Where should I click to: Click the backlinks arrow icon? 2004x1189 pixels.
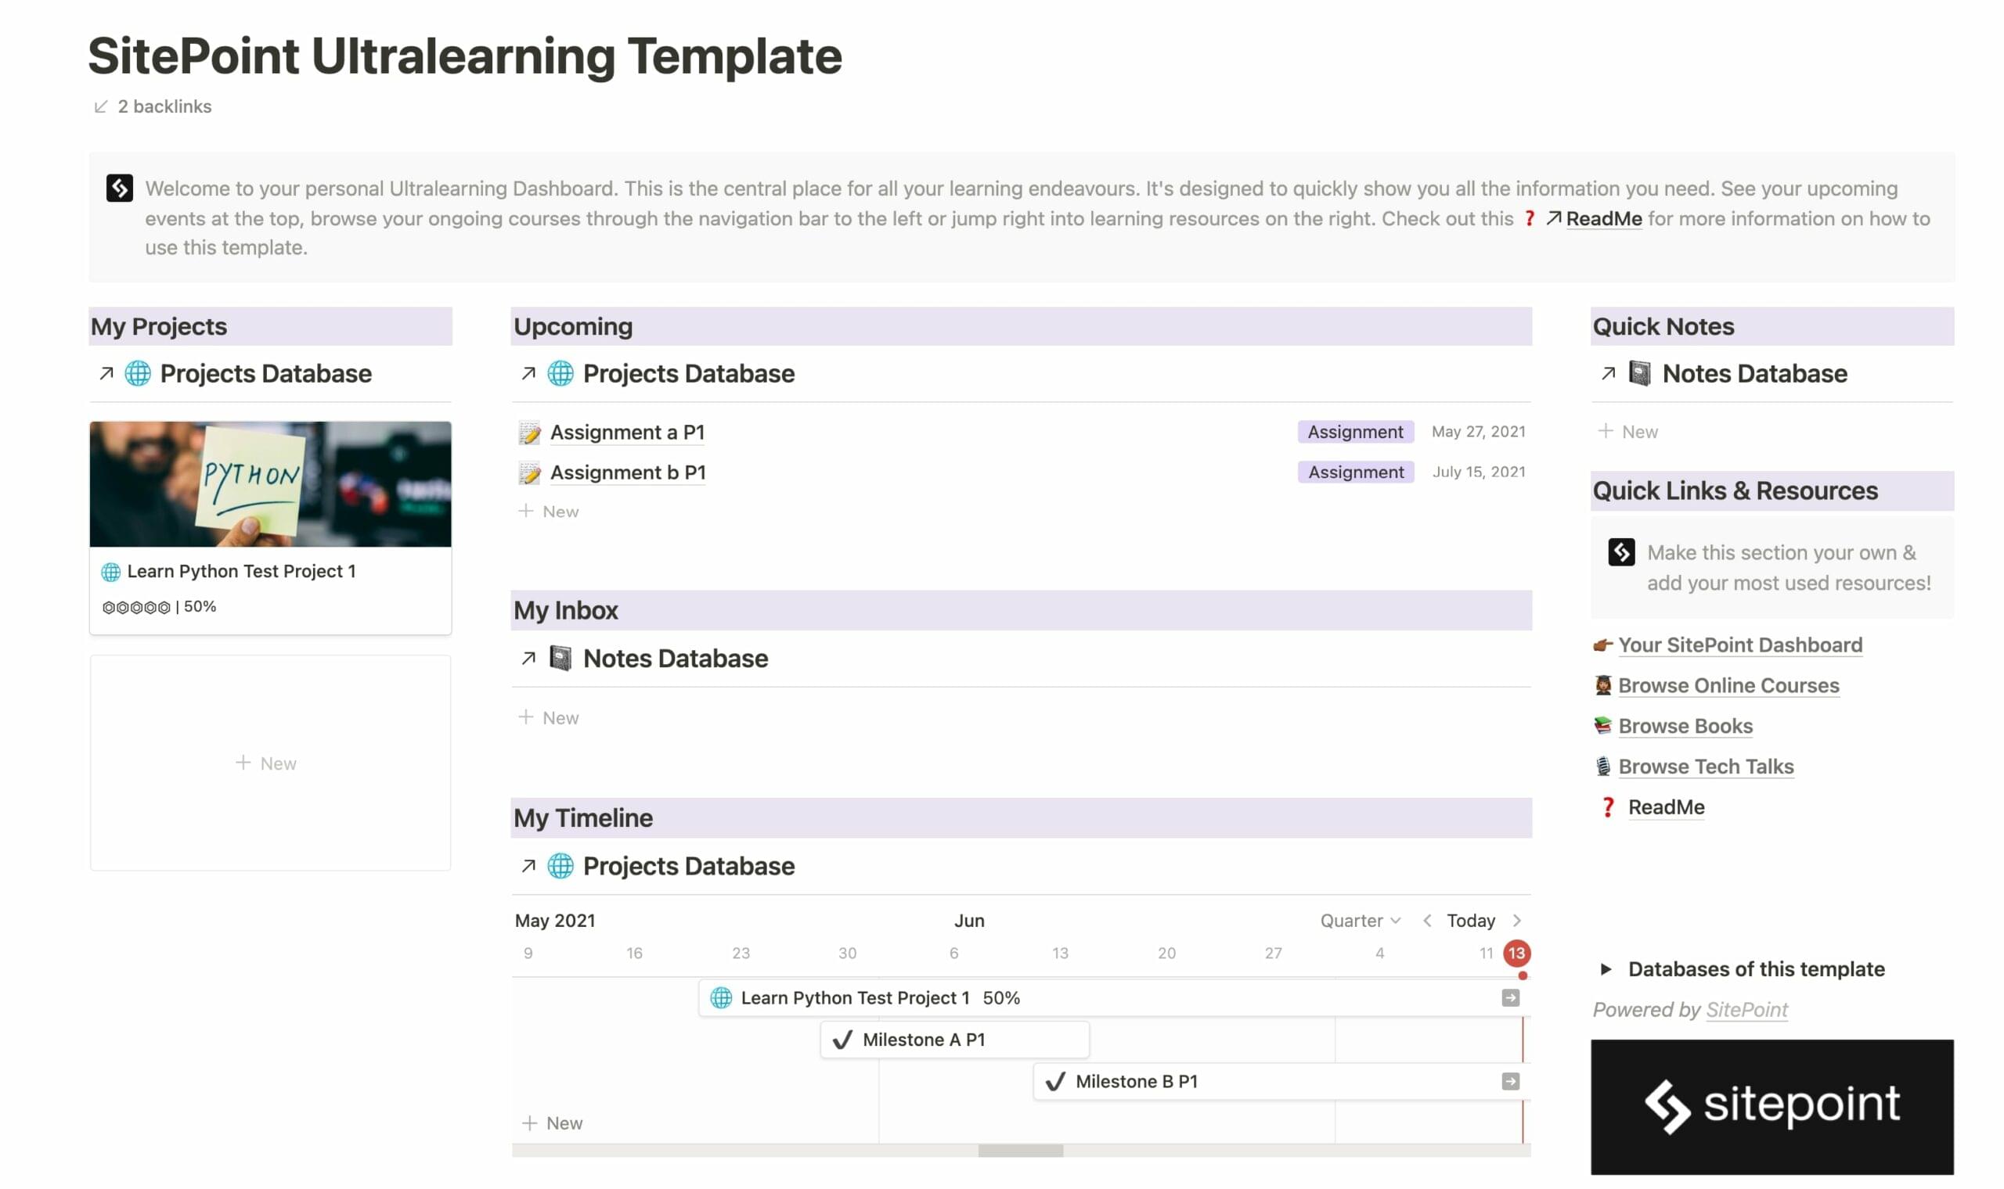tap(100, 106)
